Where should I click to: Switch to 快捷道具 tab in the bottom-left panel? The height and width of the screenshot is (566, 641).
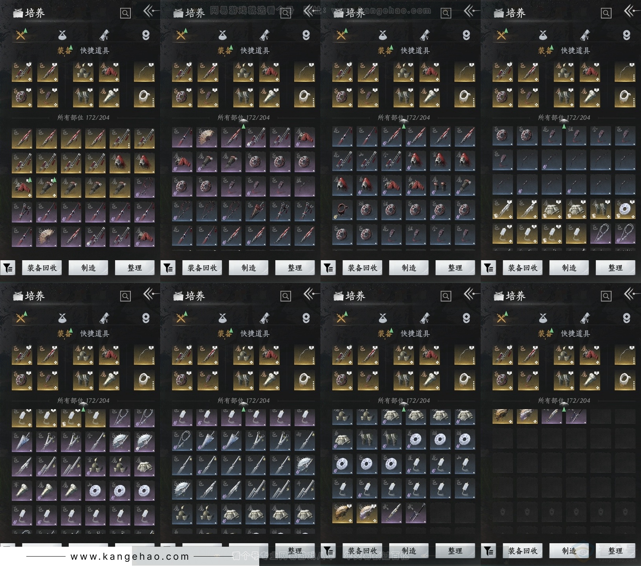coord(95,334)
